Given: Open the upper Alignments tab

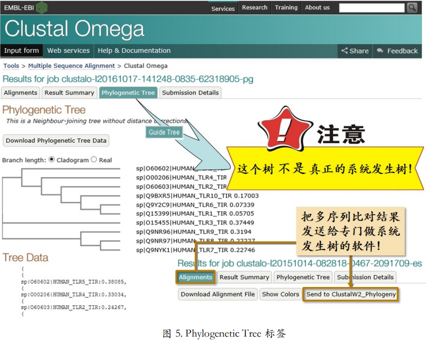Looking at the screenshot, I should click(21, 93).
